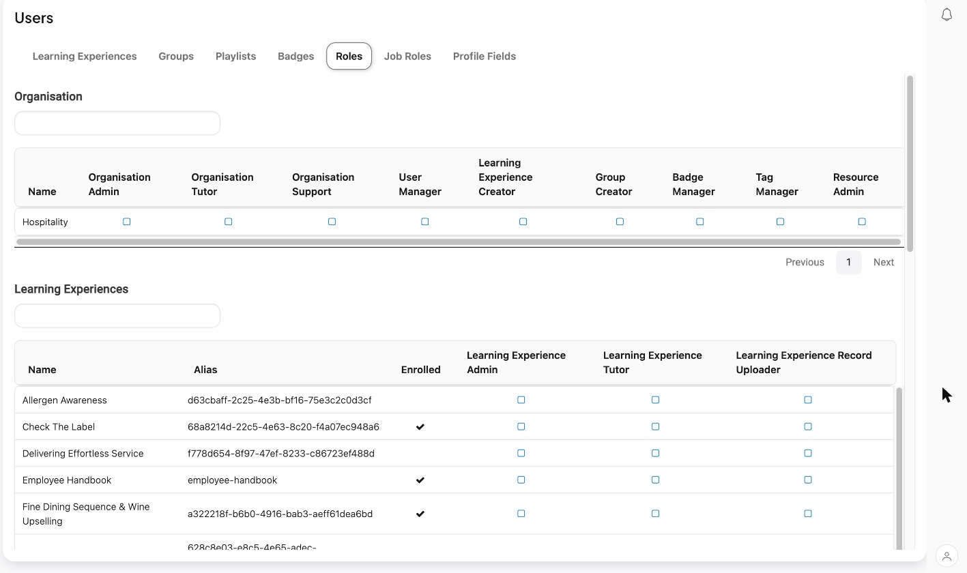Go to the Playlists tab

point(235,56)
